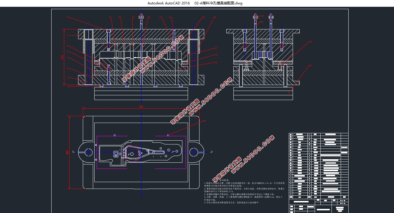
Task: Click the AutoCAD file title text
Action: (195, 3)
